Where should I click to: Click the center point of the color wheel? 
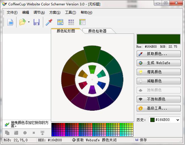point(92,80)
